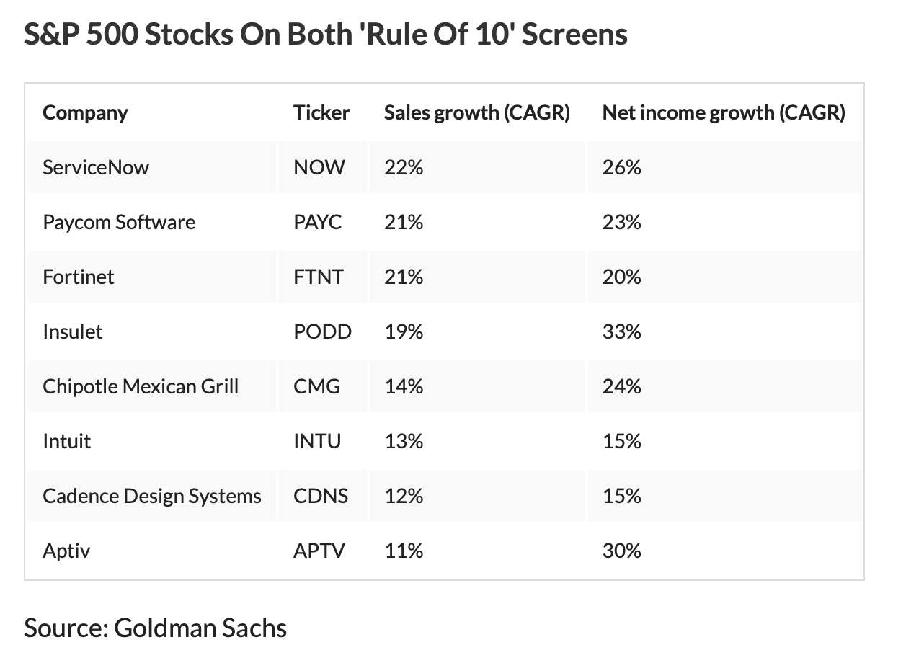Click the NOW ticker symbol

[319, 168]
